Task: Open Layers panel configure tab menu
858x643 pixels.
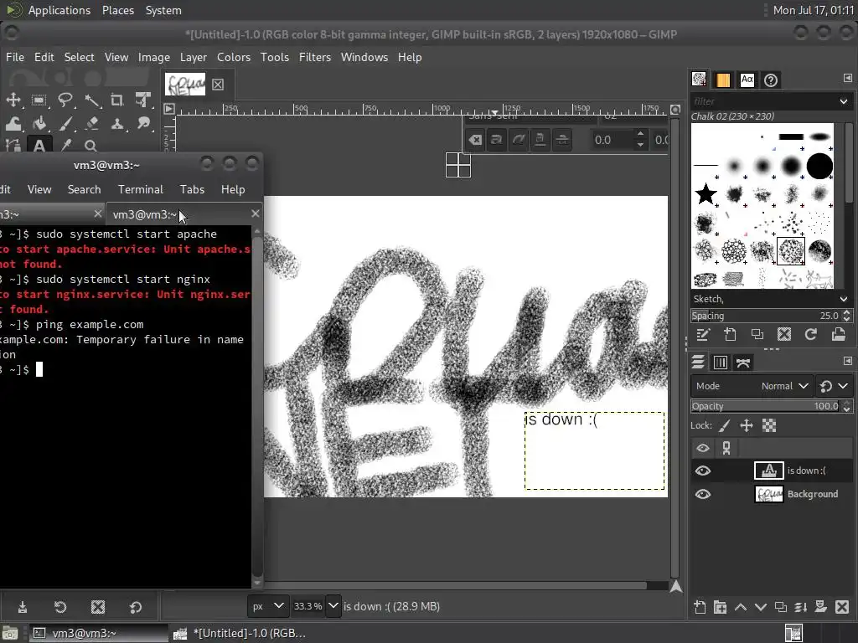Action: [848, 361]
